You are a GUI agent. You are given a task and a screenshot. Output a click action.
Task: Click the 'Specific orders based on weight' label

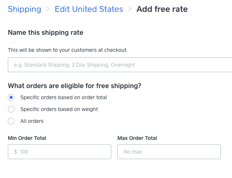(x=59, y=109)
